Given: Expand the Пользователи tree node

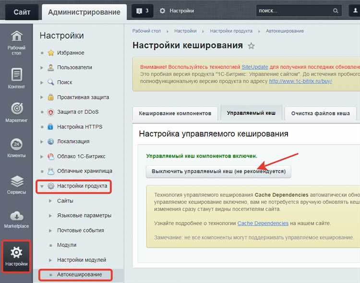Looking at the screenshot, I should 42,68.
